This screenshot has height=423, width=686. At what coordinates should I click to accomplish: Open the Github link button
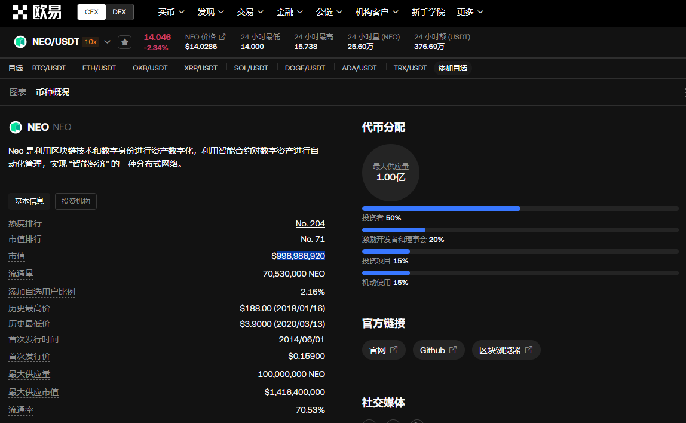click(x=439, y=350)
